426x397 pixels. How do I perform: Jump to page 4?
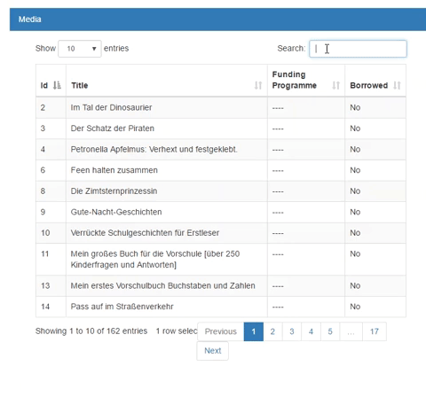point(311,331)
